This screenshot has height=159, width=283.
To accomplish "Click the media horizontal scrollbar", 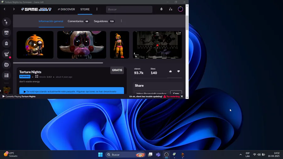I will pyautogui.click(x=58, y=63).
